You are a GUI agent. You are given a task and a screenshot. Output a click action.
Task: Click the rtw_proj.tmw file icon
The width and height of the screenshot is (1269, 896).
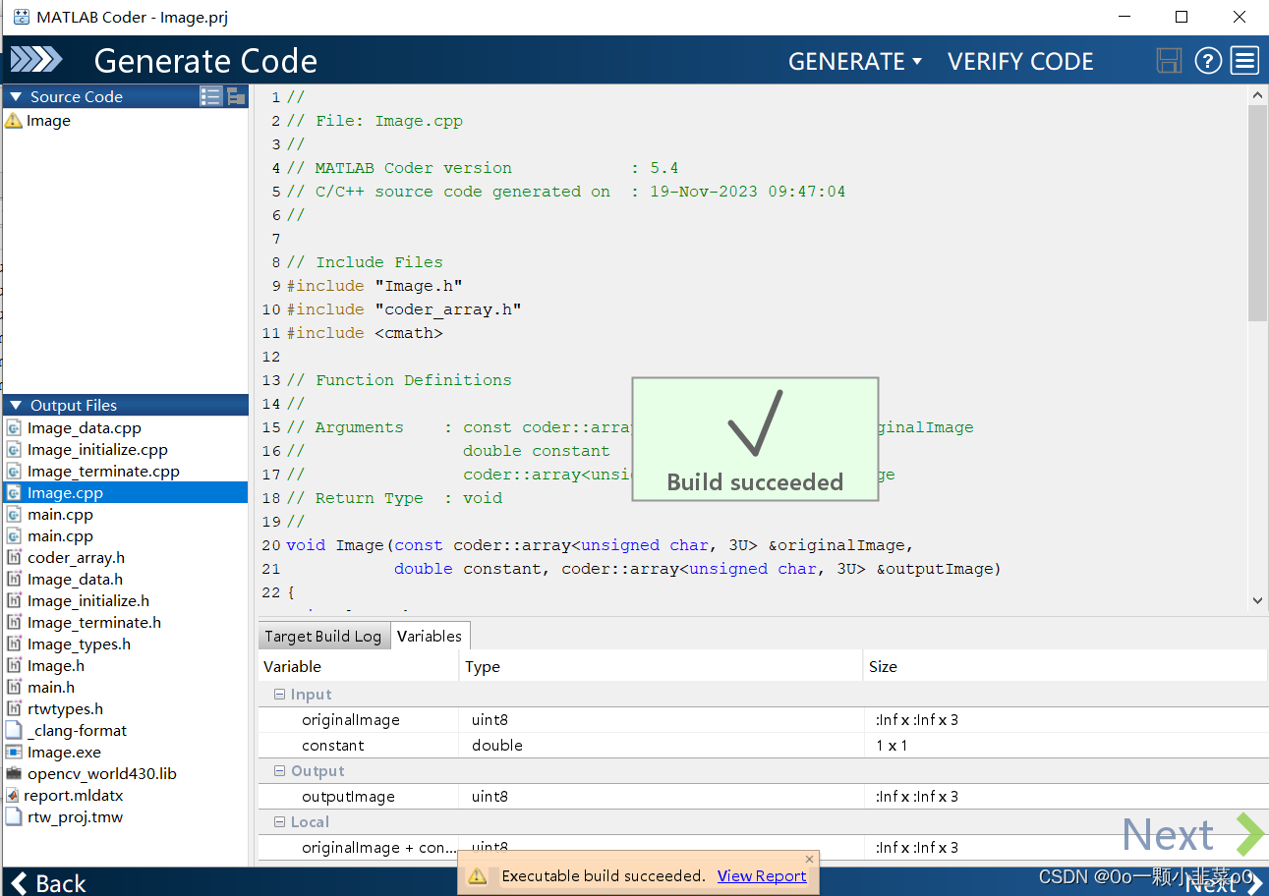[14, 817]
